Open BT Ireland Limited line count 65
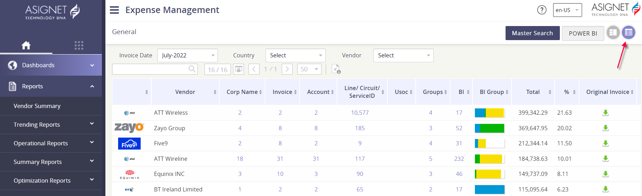Viewport: 642px width, 196px height. (360, 189)
